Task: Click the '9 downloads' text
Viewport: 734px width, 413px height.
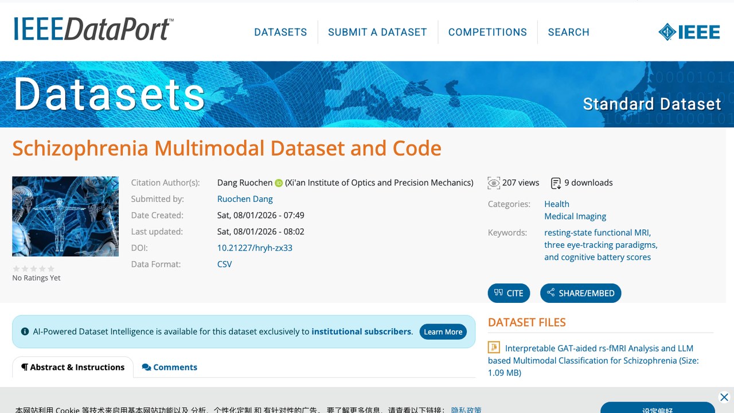Action: pyautogui.click(x=588, y=183)
